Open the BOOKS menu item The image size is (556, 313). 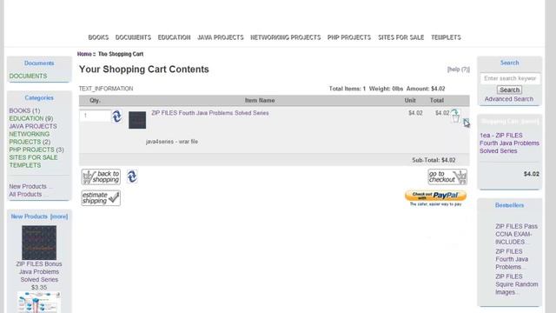pos(98,37)
